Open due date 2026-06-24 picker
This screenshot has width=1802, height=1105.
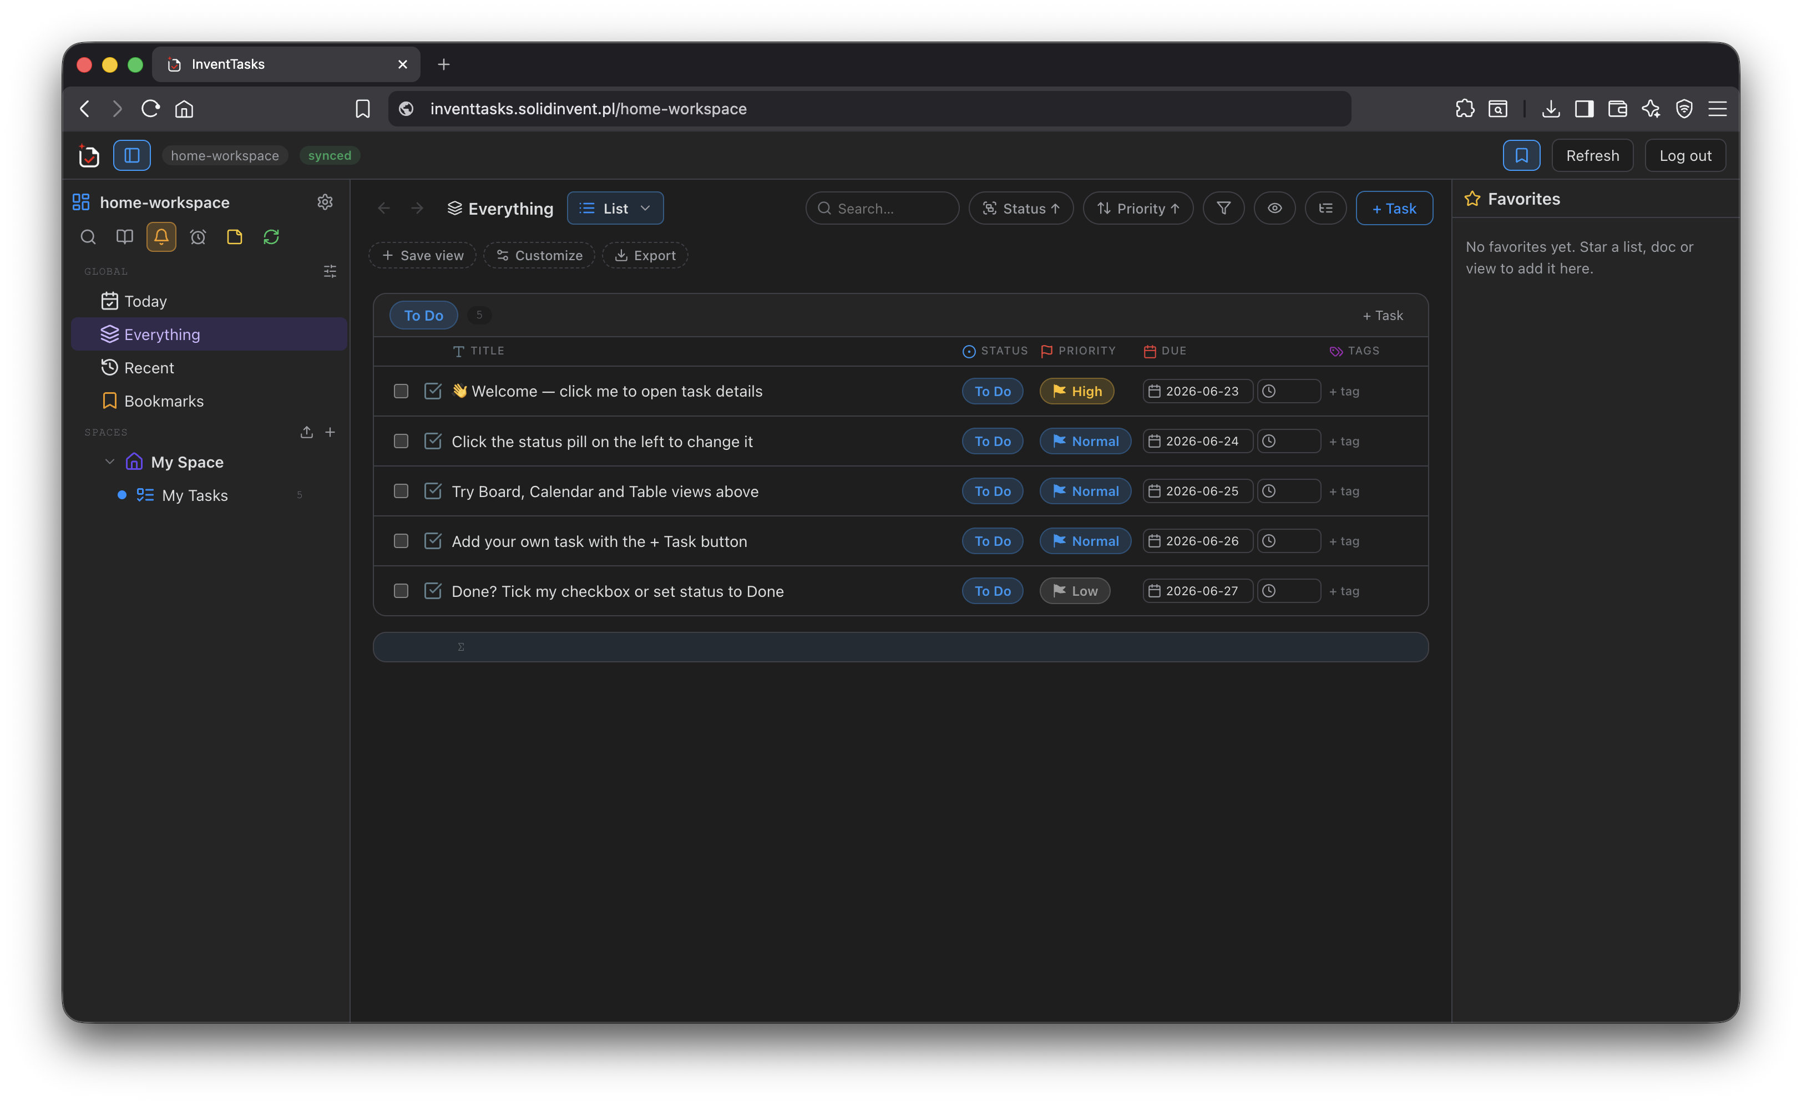(x=1197, y=441)
